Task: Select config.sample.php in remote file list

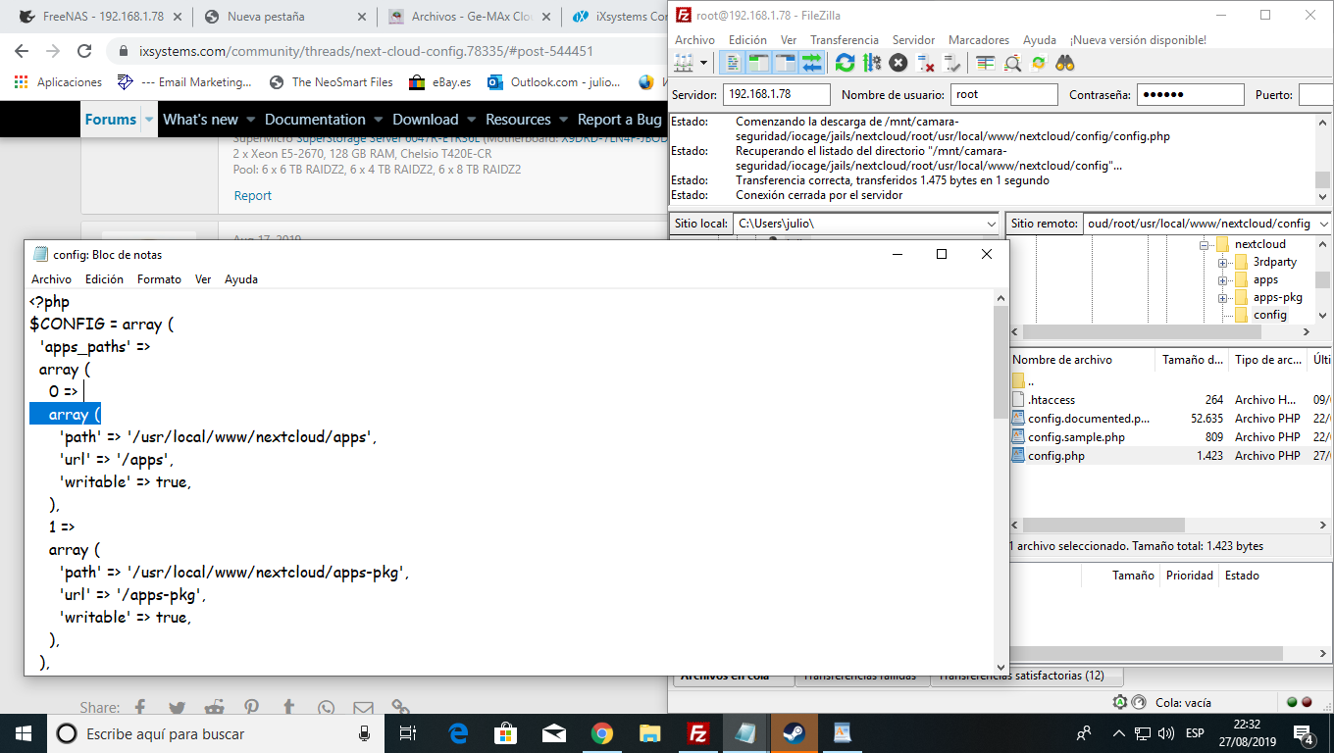Action: (1076, 437)
